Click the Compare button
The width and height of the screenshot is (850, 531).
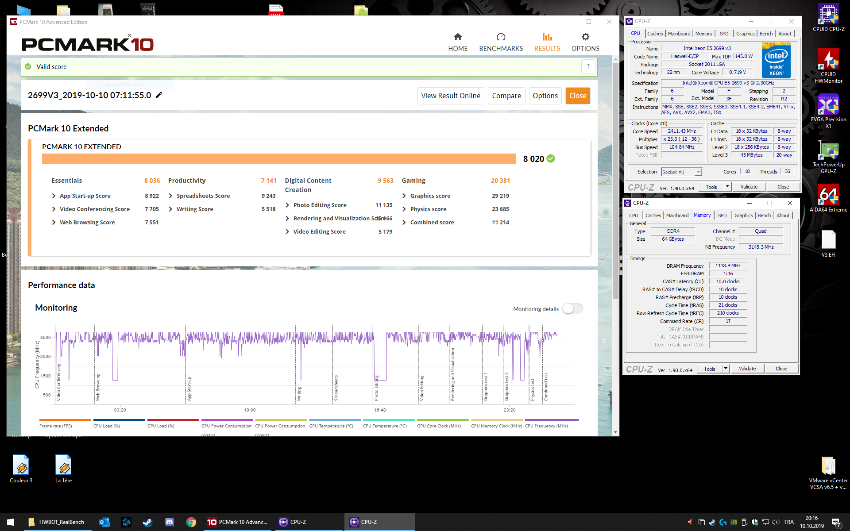(506, 96)
